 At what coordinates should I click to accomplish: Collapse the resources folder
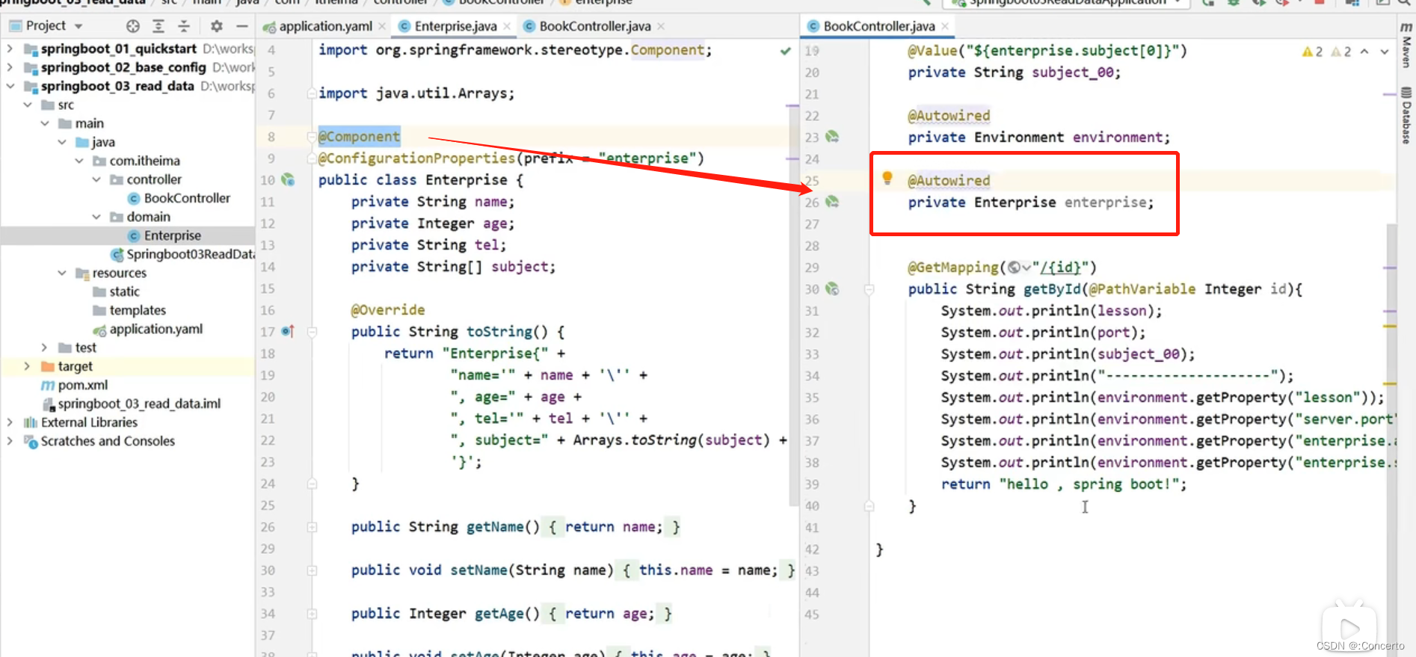point(62,273)
